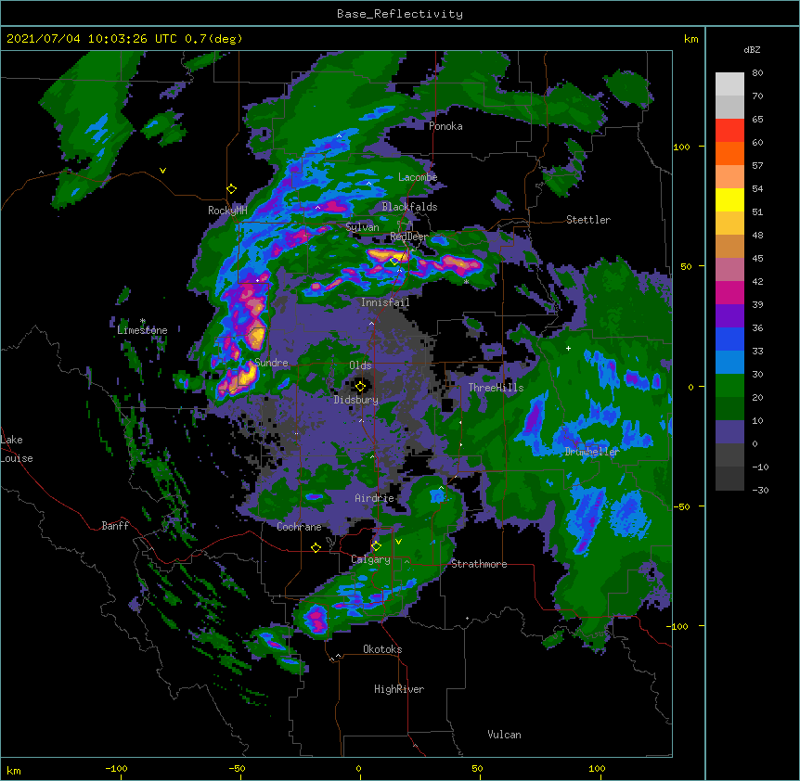This screenshot has width=800, height=781.
Task: Click the Innisfail label
Action: click(385, 302)
